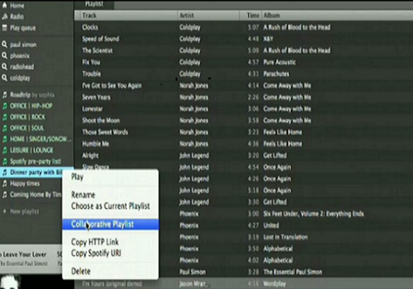Click the Parachutes album name
Screen dimensions: 413x289
[x=276, y=74]
